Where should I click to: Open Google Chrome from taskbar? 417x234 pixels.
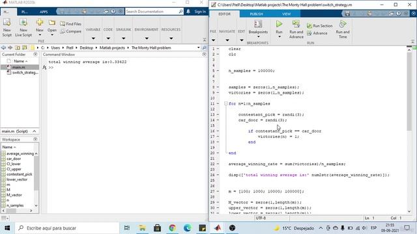click(172, 228)
